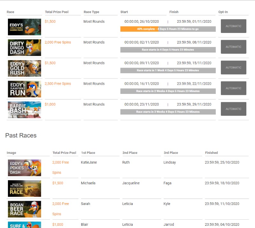This screenshot has height=228, width=255.
Task: Click third place winner Faga
Action: pos(167,183)
